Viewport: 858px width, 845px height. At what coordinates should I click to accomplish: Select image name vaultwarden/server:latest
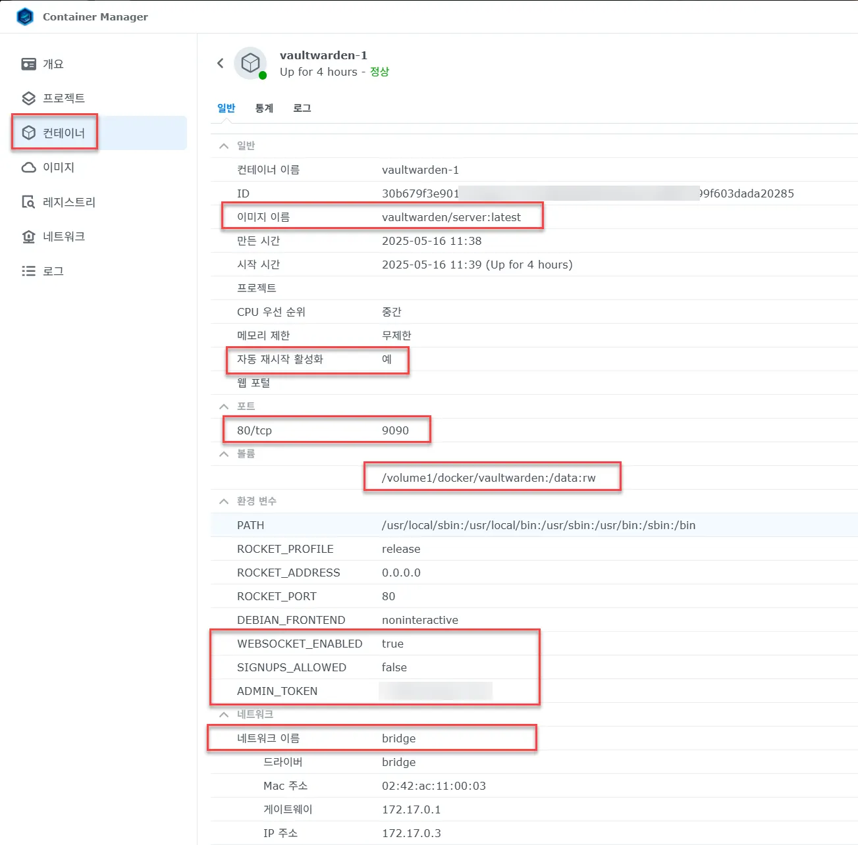(451, 217)
